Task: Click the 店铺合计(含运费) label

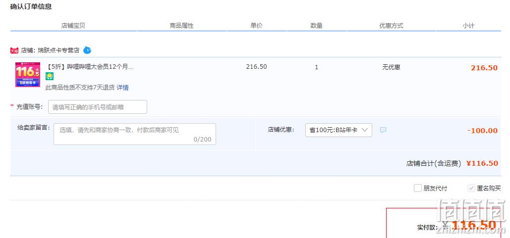Action: click(434, 163)
